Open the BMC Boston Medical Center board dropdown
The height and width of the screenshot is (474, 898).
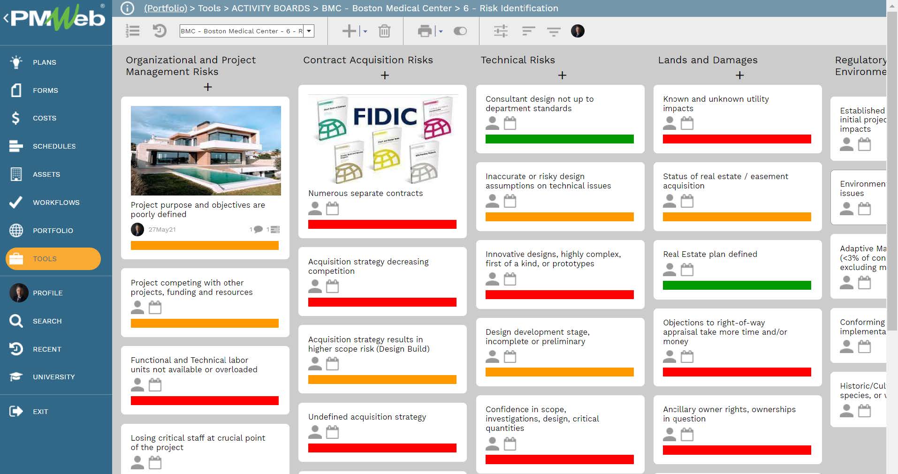coord(309,31)
